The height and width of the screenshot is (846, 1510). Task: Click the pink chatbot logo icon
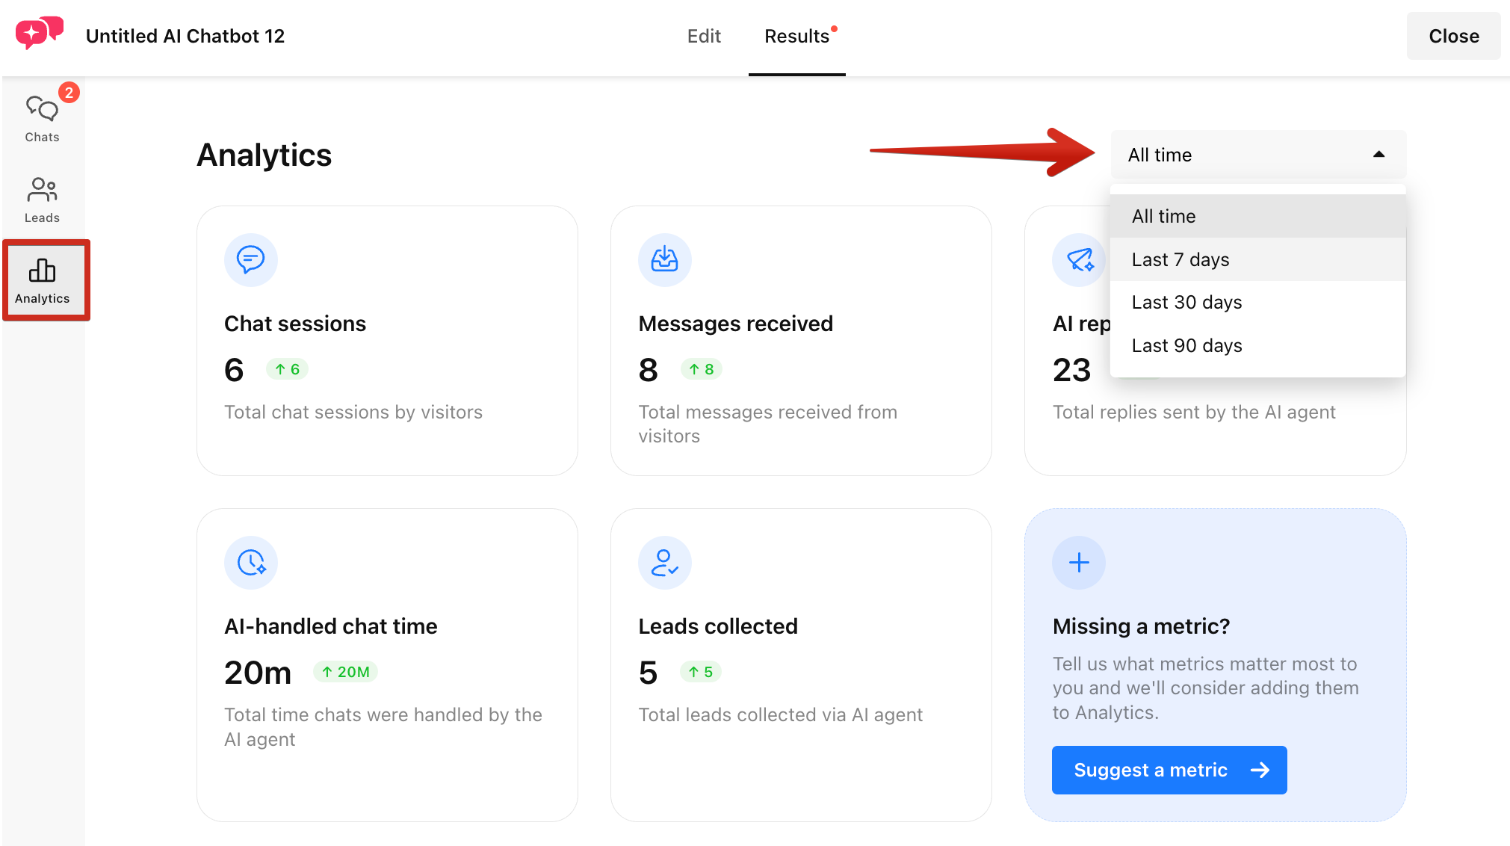(40, 34)
